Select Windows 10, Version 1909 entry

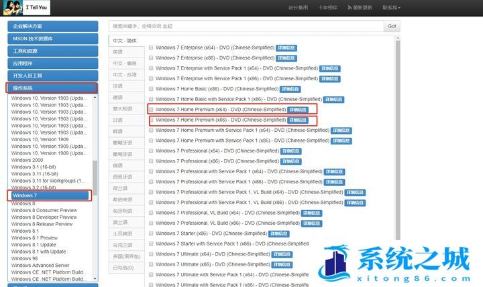tap(40, 140)
